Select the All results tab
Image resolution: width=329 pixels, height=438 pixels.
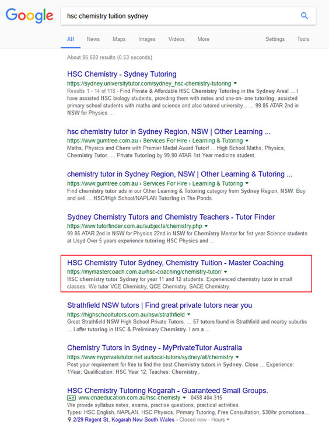[71, 39]
